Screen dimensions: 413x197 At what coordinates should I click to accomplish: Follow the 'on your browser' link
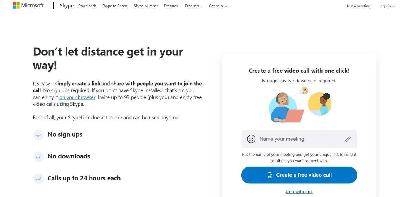(77, 97)
